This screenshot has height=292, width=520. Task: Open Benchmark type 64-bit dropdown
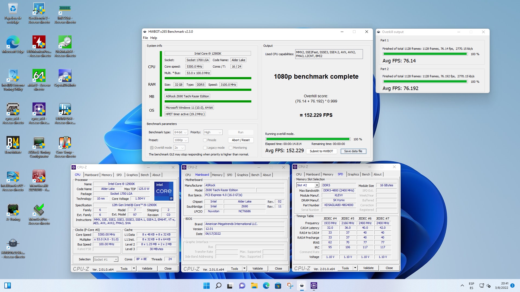181,132
